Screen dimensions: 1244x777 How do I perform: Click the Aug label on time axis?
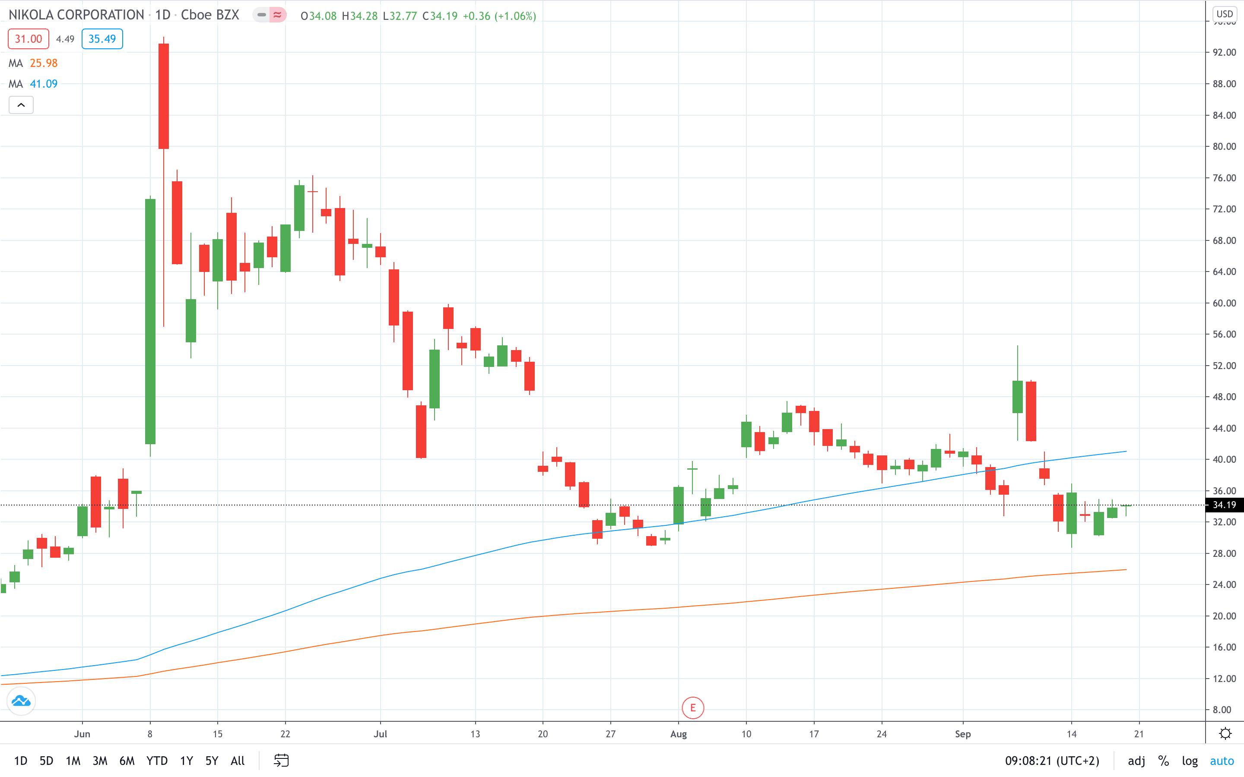(x=679, y=734)
